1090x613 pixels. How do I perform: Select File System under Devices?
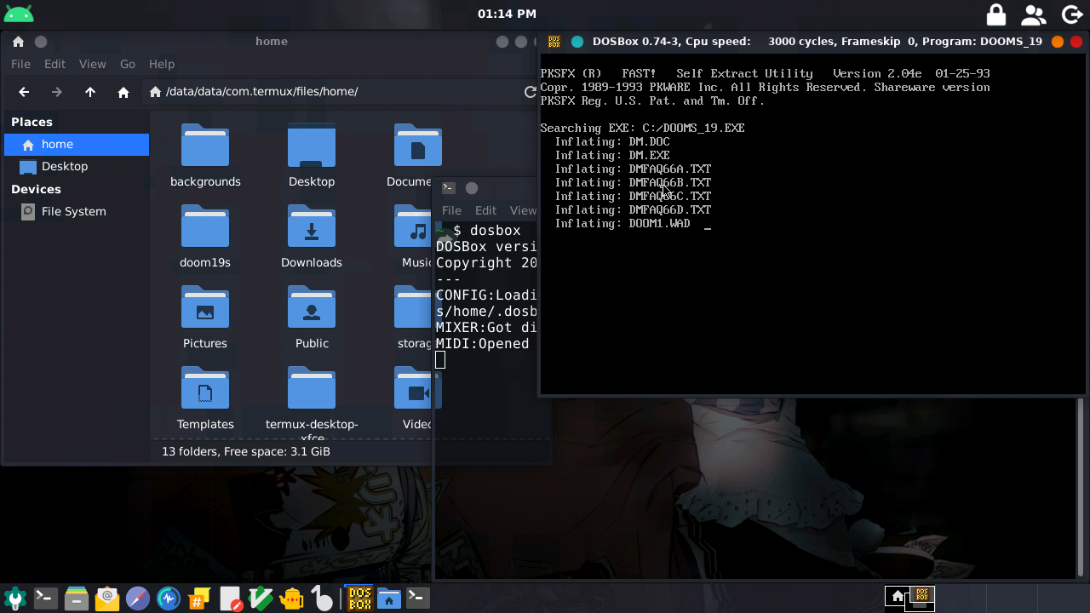pos(77,211)
